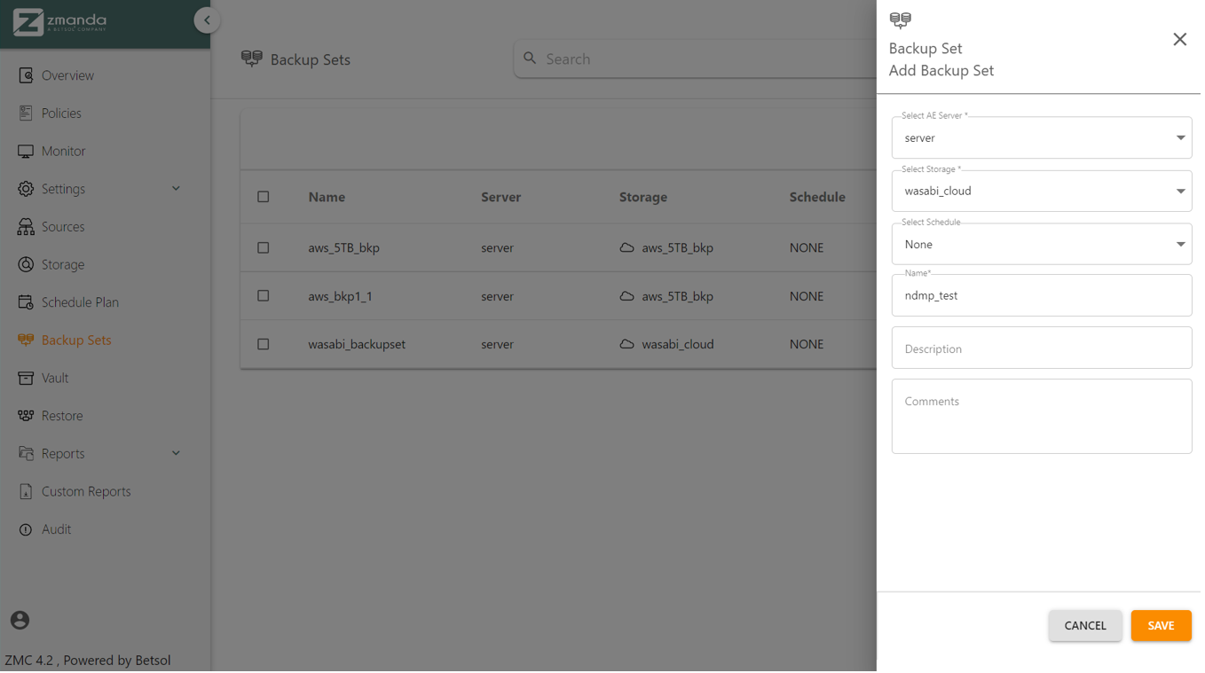Screen dimensions: 1205x673
Task: Open the Vault page
Action: tap(55, 379)
